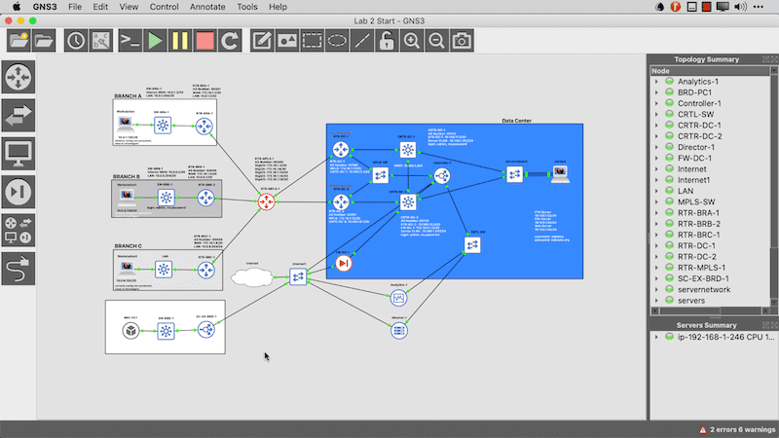Image resolution: width=779 pixels, height=438 pixels.
Task: Open the Apple menu
Action: click(x=17, y=7)
